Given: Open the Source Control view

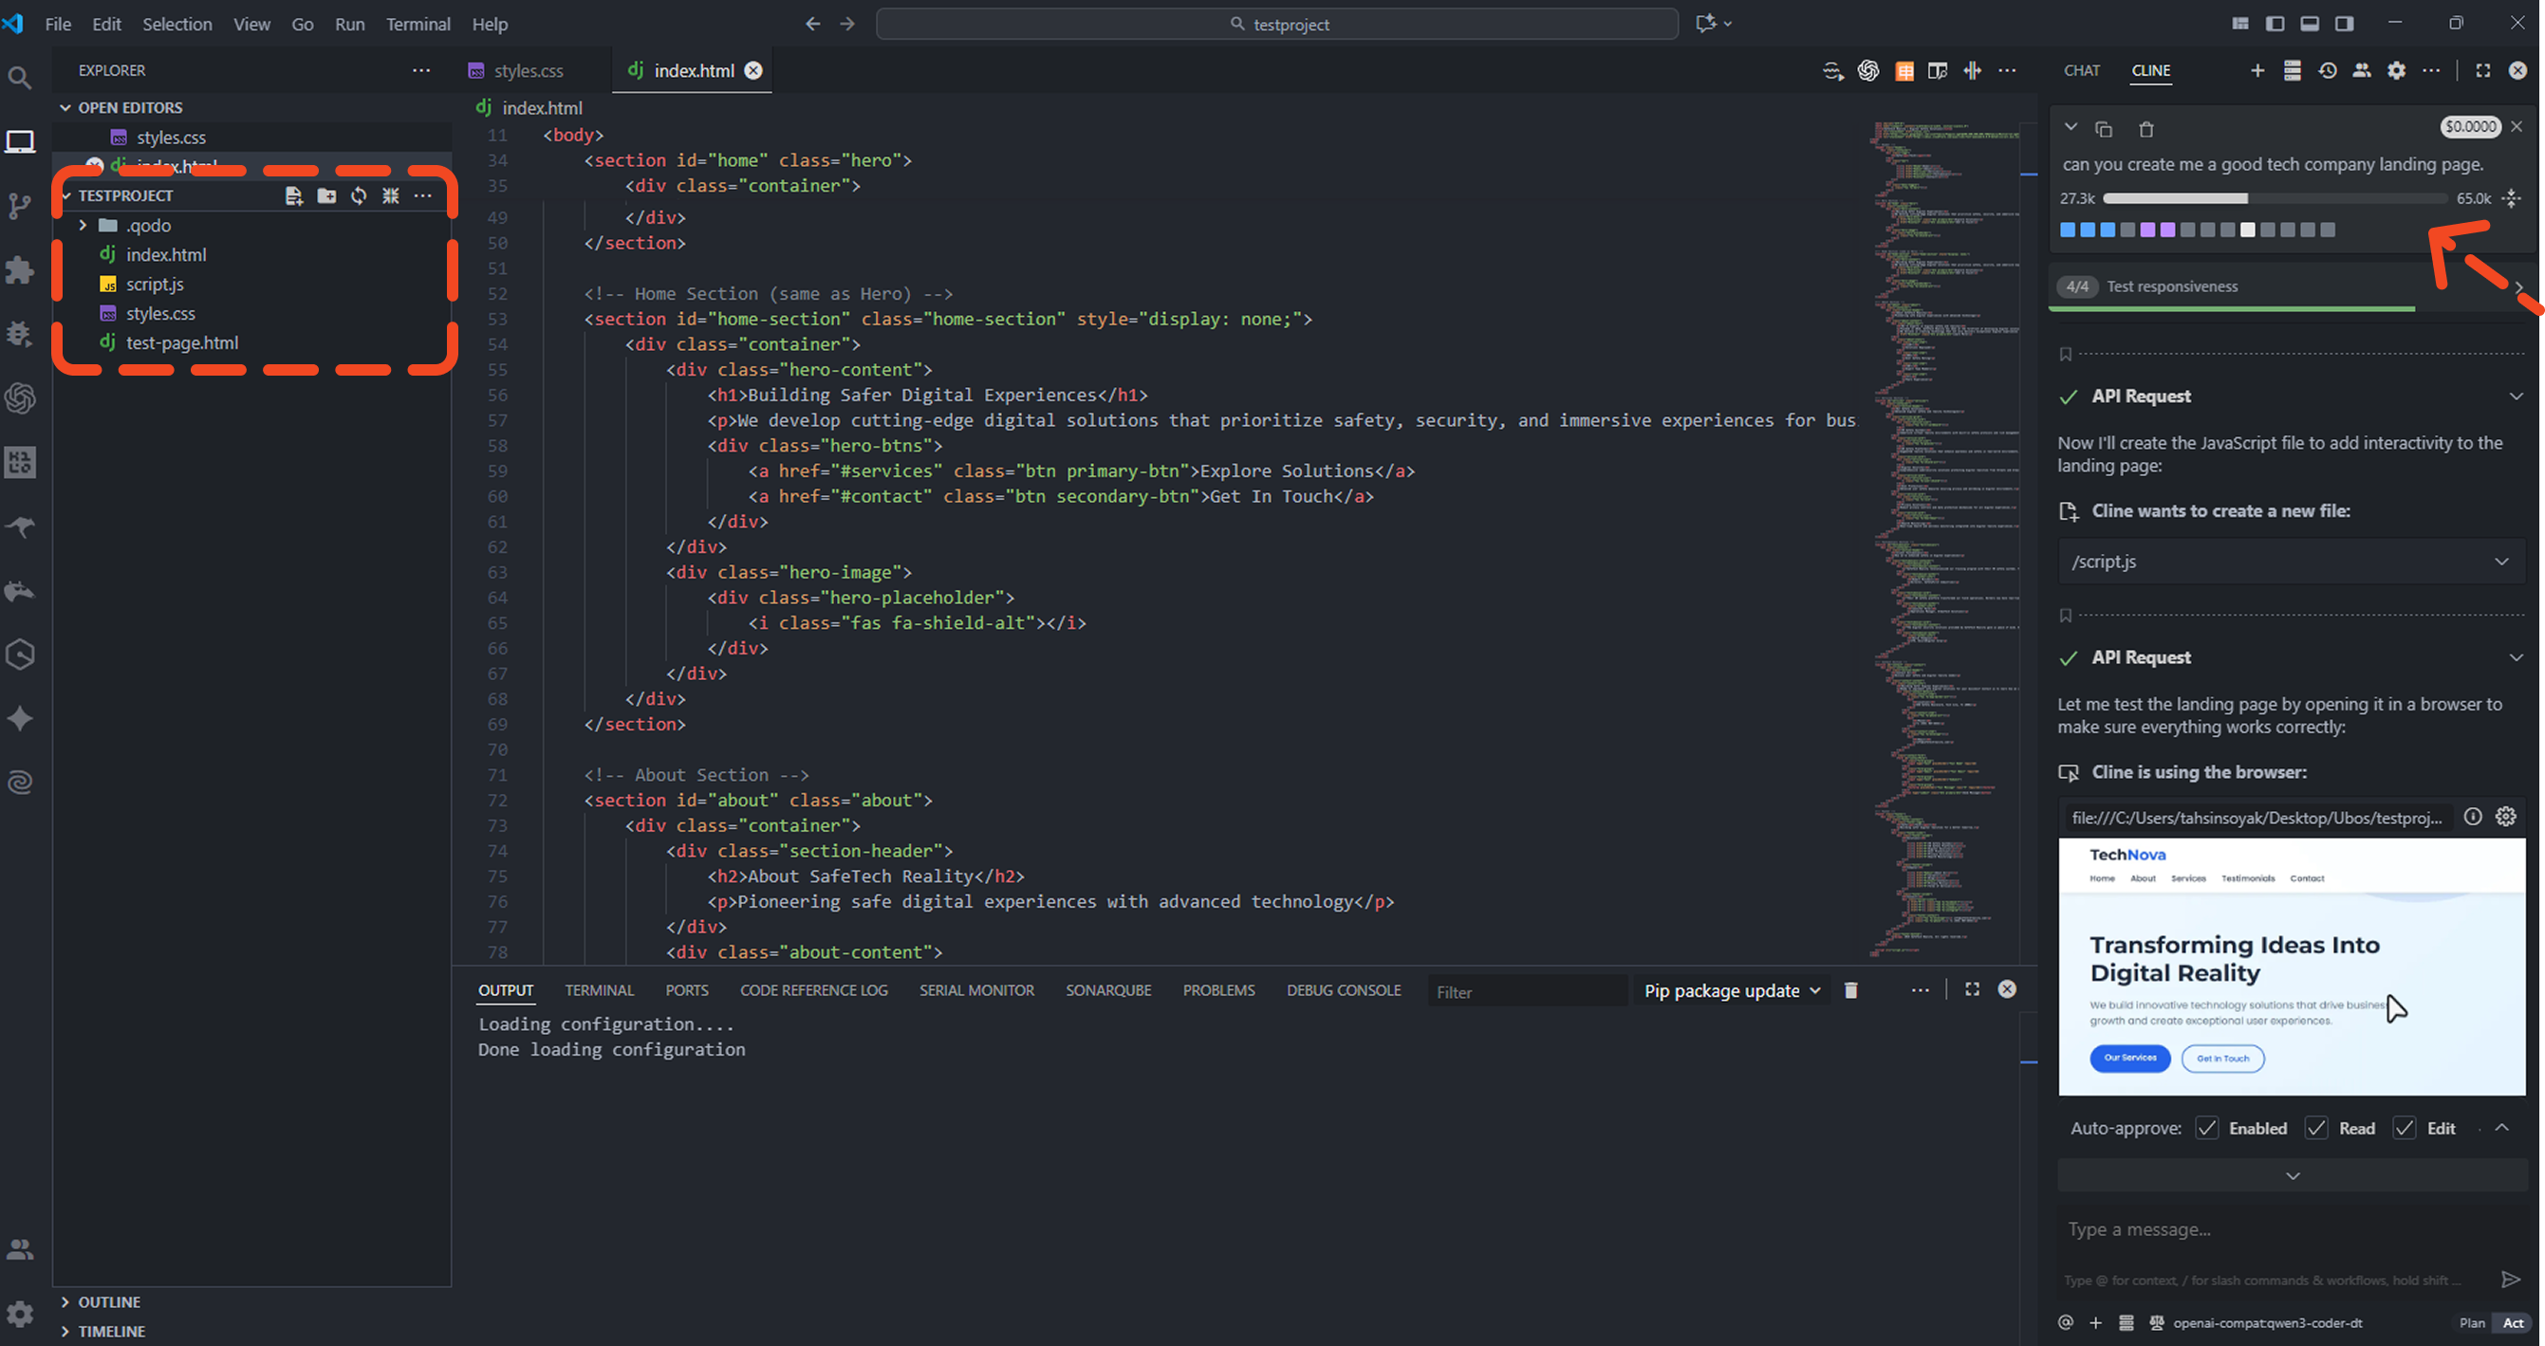Looking at the screenshot, I should point(20,206).
